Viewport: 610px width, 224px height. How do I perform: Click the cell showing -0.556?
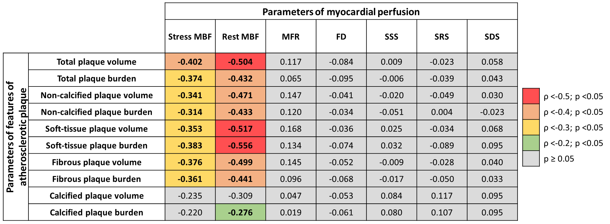240,145
